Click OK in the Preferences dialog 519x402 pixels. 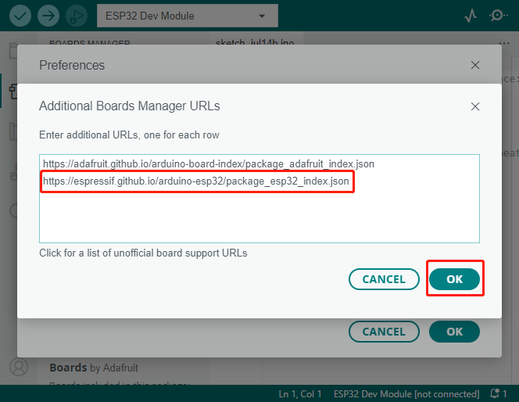454,332
